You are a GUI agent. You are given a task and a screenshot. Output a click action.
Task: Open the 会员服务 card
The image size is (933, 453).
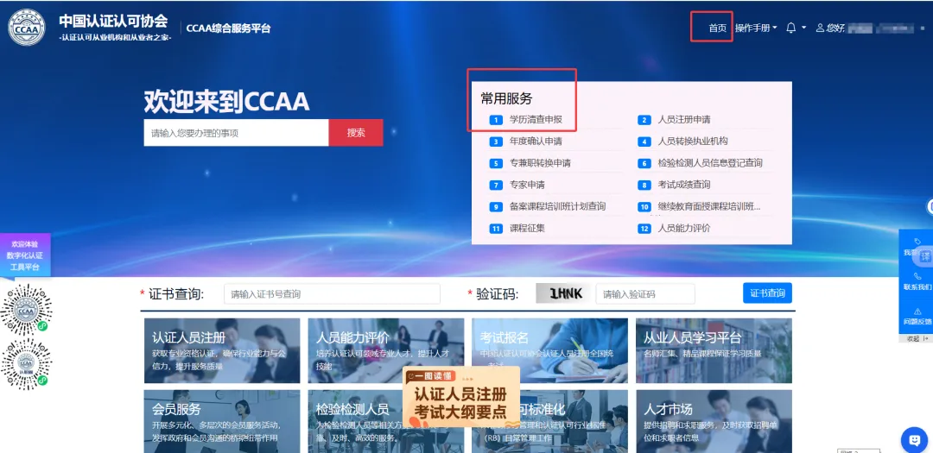222,421
